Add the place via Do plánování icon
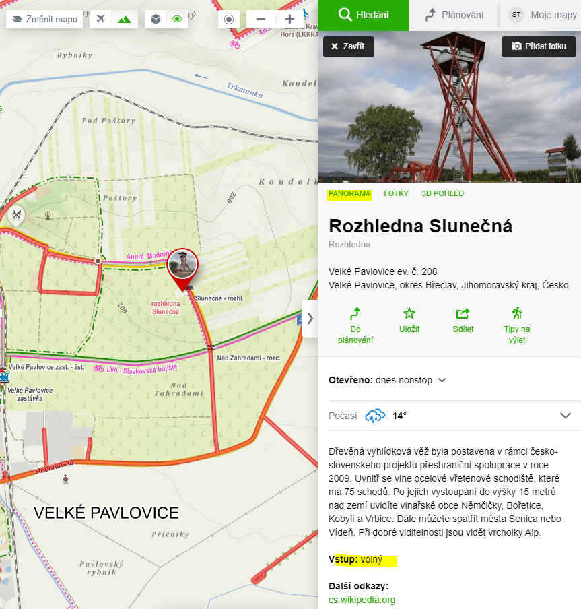581x609 pixels. (x=355, y=313)
